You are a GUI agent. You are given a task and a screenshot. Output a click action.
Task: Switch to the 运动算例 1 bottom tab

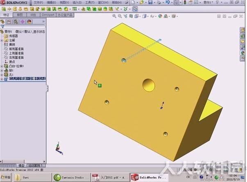click(x=36, y=165)
